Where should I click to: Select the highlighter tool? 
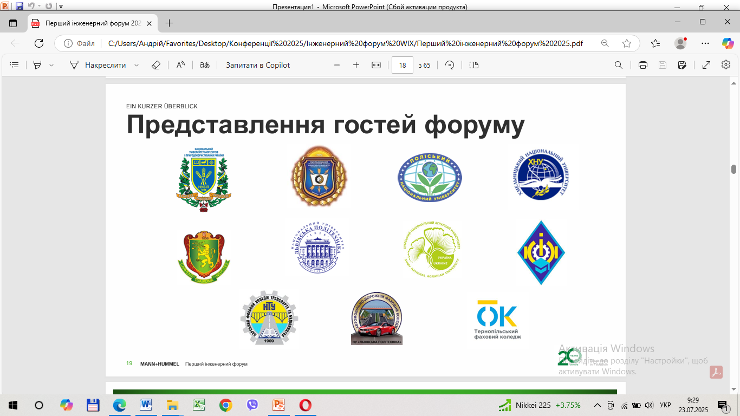pyautogui.click(x=37, y=65)
